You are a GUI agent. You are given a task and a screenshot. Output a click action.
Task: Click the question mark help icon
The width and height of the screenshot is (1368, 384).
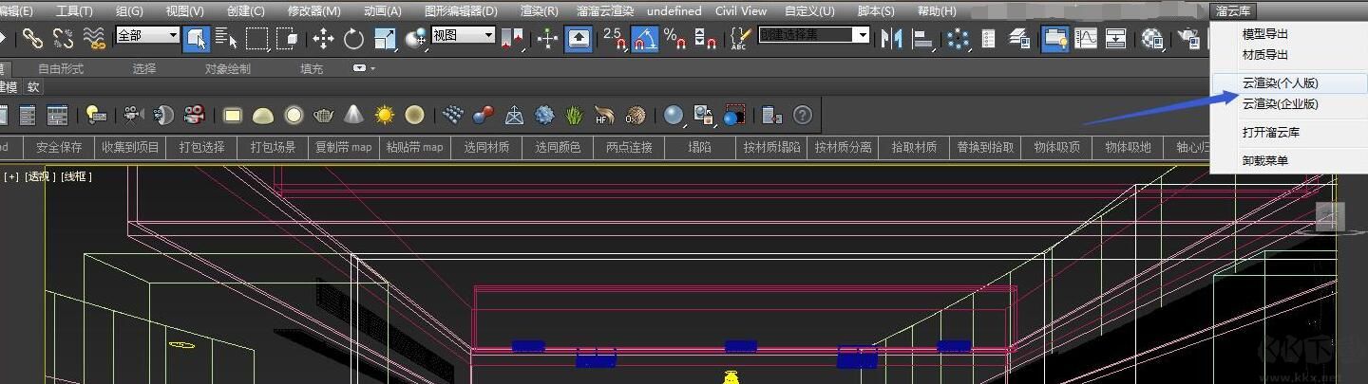pyautogui.click(x=803, y=116)
